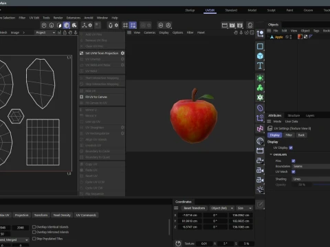Open the Extensions menu
330x247 pixels.
pos(74,18)
